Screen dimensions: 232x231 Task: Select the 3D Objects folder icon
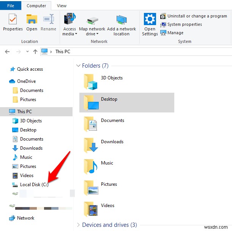coord(91,82)
